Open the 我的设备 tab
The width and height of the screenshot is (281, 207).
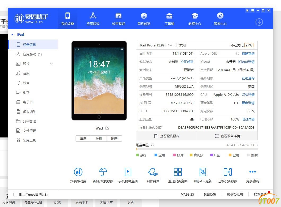click(68, 19)
